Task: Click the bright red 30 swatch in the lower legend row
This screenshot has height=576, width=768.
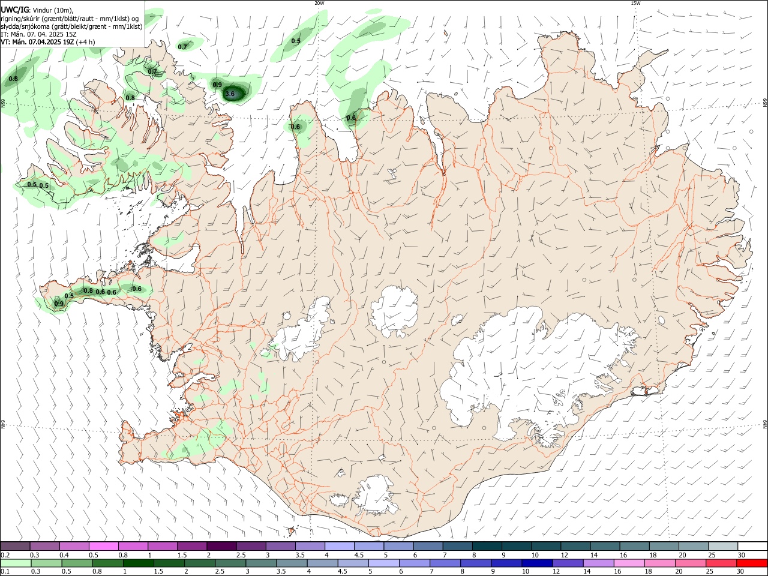Action: pos(752,563)
